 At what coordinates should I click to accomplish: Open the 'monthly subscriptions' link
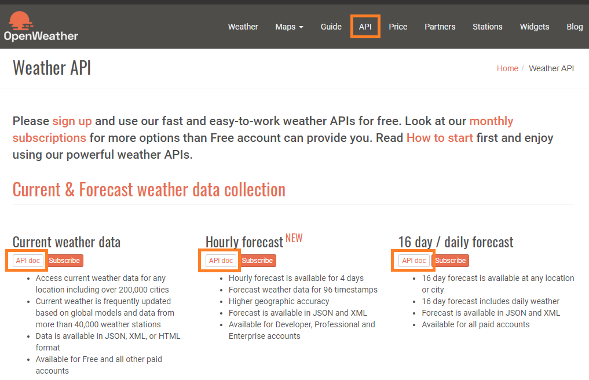[x=491, y=121]
